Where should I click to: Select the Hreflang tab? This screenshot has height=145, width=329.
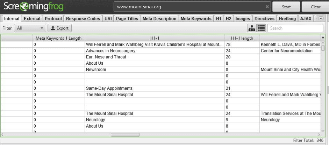point(287,19)
